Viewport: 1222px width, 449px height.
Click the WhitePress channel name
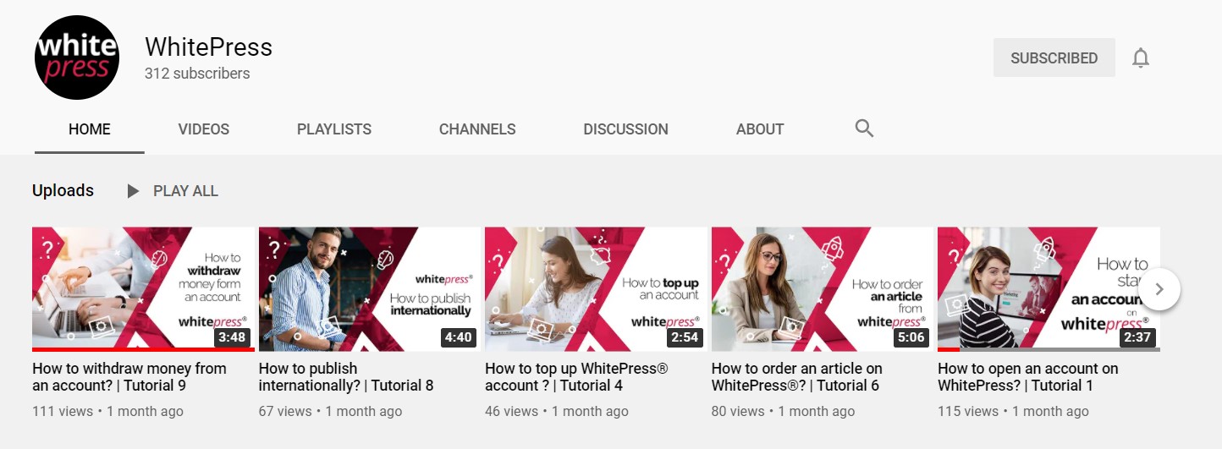coord(208,47)
